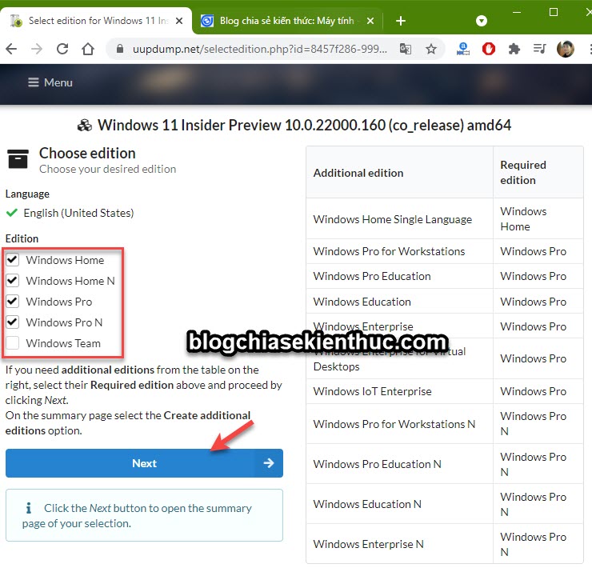The width and height of the screenshot is (592, 568).
Task: Bookmark this page with star icon
Action: pos(430,49)
